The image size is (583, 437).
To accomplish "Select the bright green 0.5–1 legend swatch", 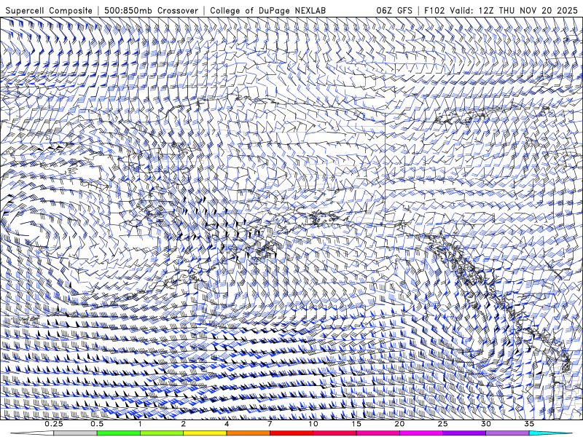I will [119, 433].
